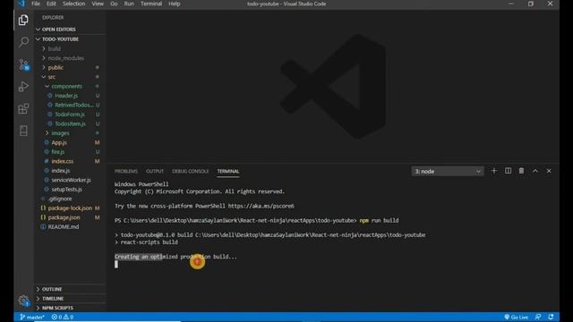Open the Search view in activity bar

tap(23, 42)
